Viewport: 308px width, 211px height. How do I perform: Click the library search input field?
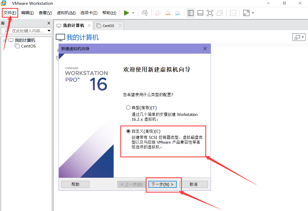(x=27, y=31)
